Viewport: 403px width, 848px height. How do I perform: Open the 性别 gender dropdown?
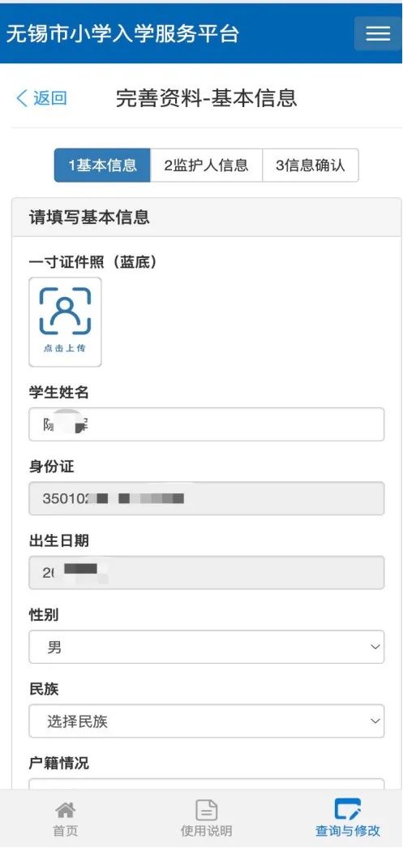pos(206,647)
